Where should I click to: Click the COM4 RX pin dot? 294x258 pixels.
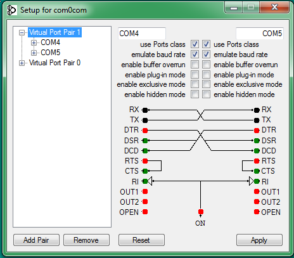[145, 110]
